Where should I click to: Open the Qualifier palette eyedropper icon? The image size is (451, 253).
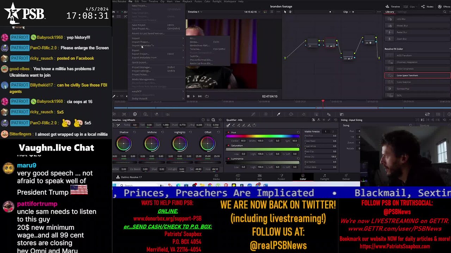click(278, 114)
